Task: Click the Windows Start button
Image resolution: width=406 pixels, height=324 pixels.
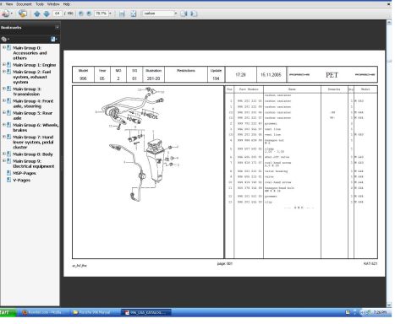Action: (8, 312)
